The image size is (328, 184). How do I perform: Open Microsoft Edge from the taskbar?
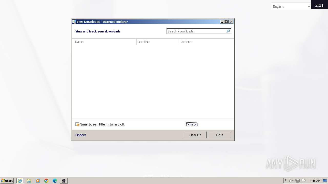(55, 181)
